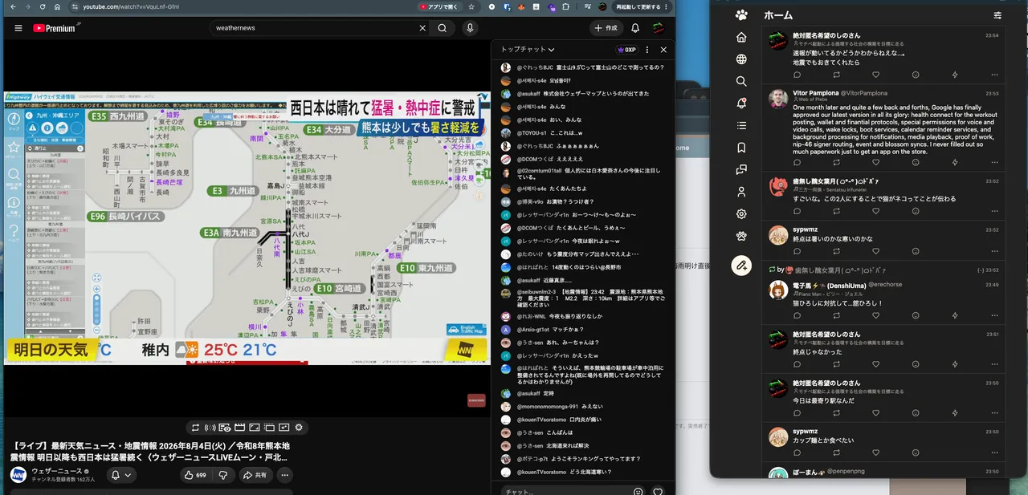Click アプリで開く in address bar
1028x495 pixels.
coord(440,6)
